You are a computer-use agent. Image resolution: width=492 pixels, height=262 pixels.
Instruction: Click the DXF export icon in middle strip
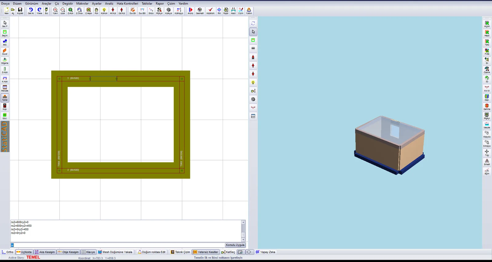point(253,116)
